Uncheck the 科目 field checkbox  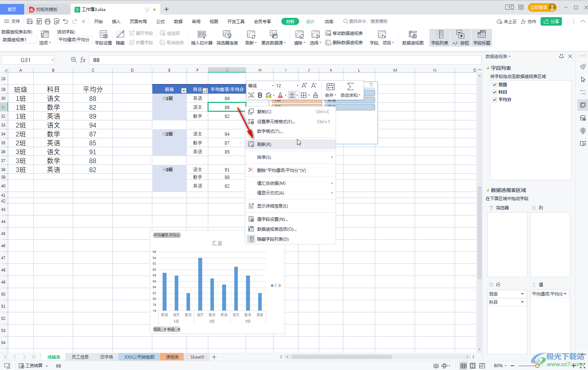pyautogui.click(x=495, y=92)
